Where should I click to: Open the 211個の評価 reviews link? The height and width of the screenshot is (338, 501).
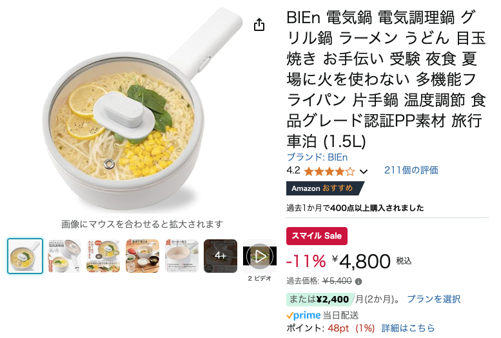pos(411,170)
